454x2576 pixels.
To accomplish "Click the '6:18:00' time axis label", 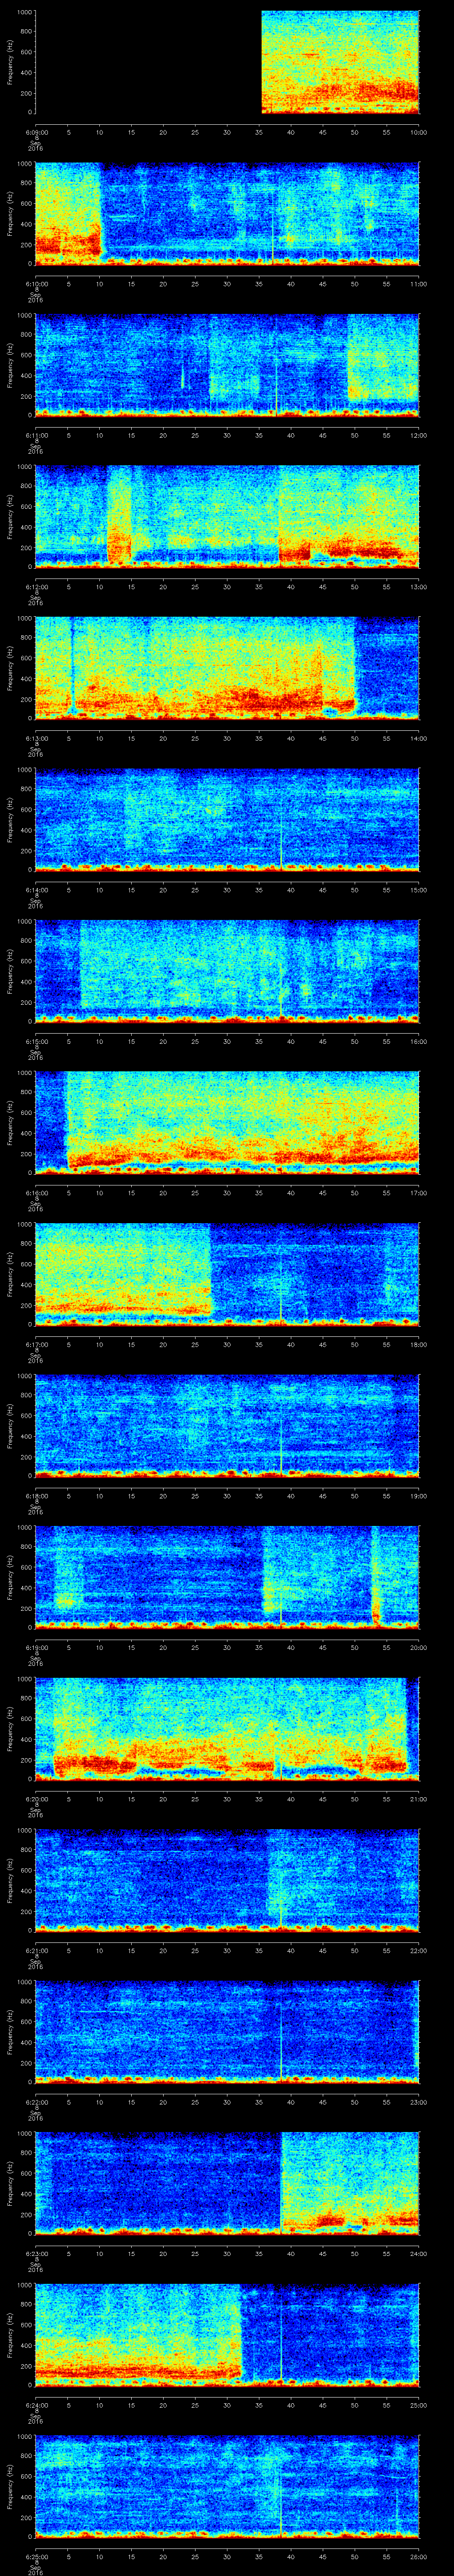I will click(36, 1496).
